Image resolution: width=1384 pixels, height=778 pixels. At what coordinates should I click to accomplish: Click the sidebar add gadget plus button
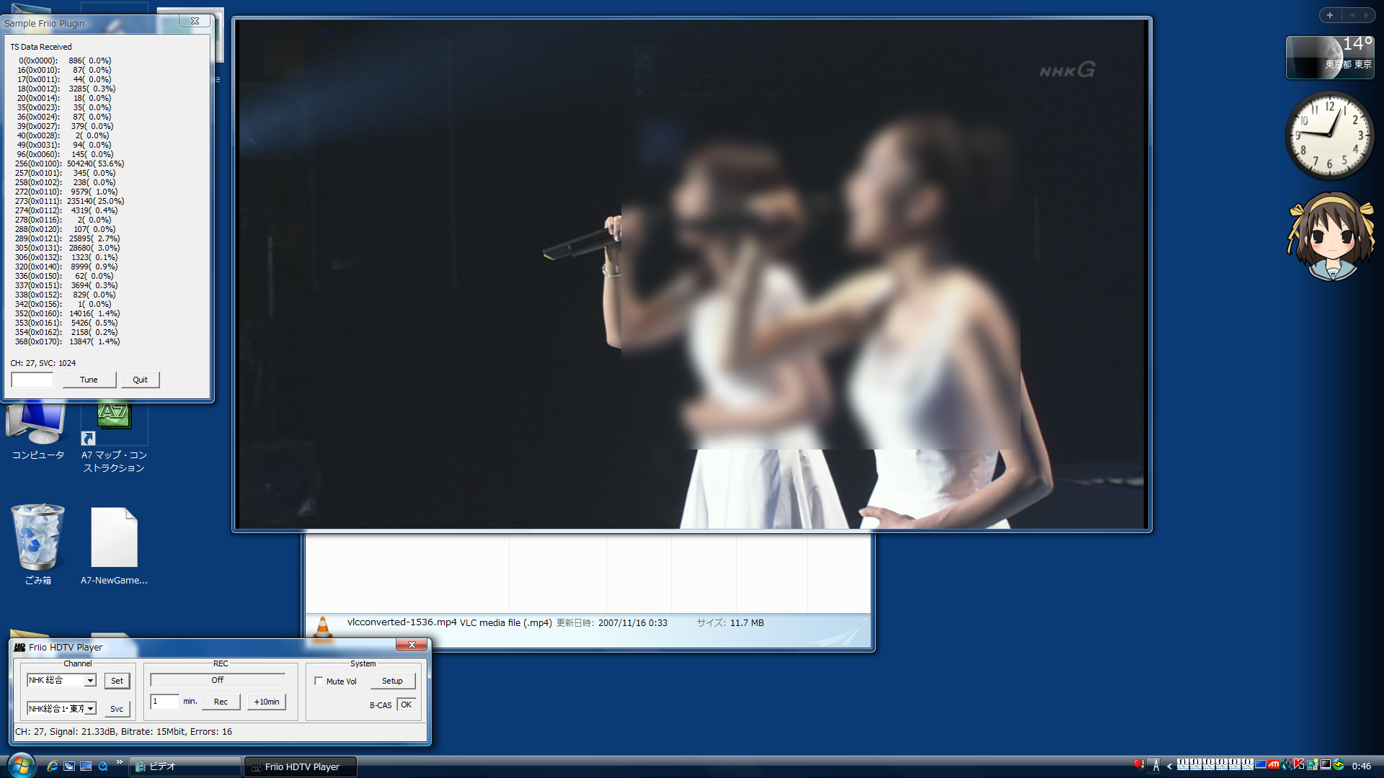pyautogui.click(x=1330, y=15)
